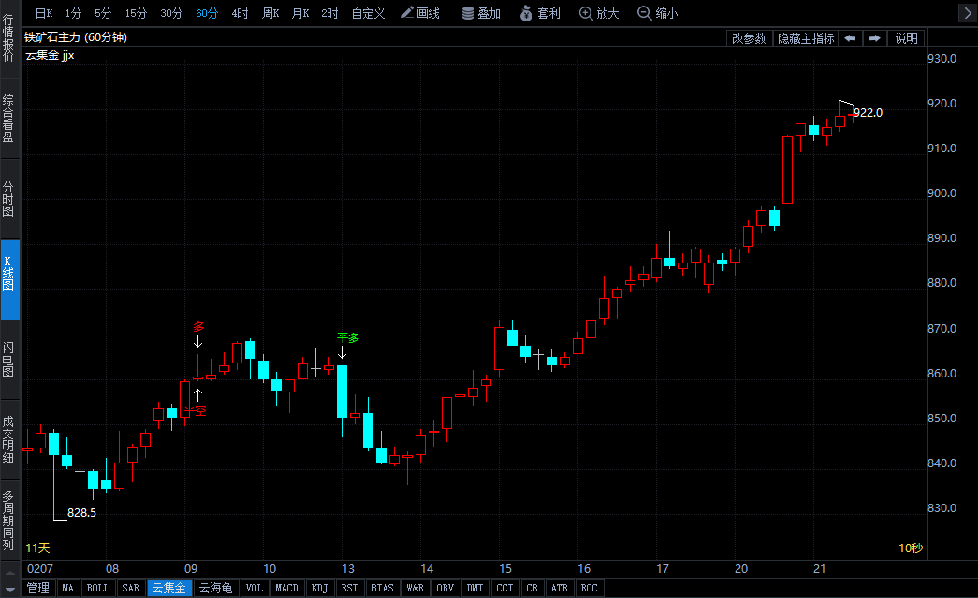
Task: Select MACD indicator tab
Action: [287, 588]
